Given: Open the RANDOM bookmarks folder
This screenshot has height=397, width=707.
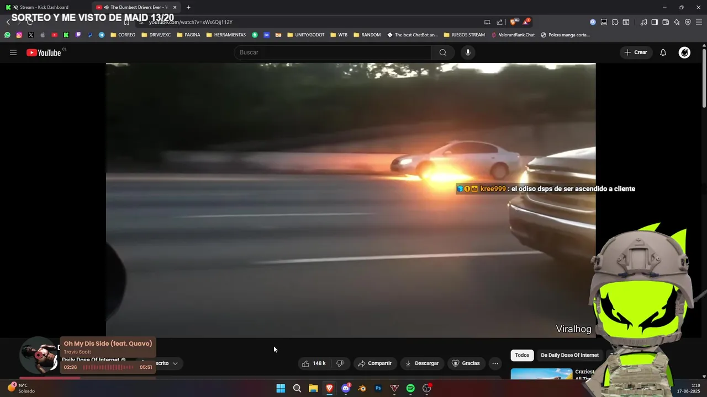Looking at the screenshot, I should point(367,35).
